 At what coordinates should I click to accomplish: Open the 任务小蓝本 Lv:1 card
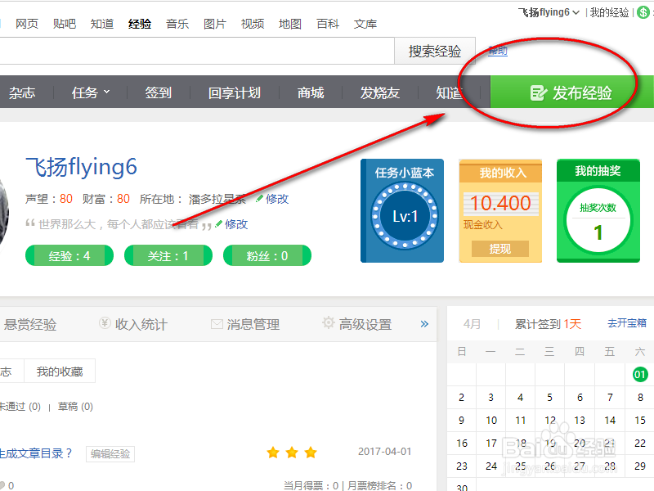click(x=402, y=210)
